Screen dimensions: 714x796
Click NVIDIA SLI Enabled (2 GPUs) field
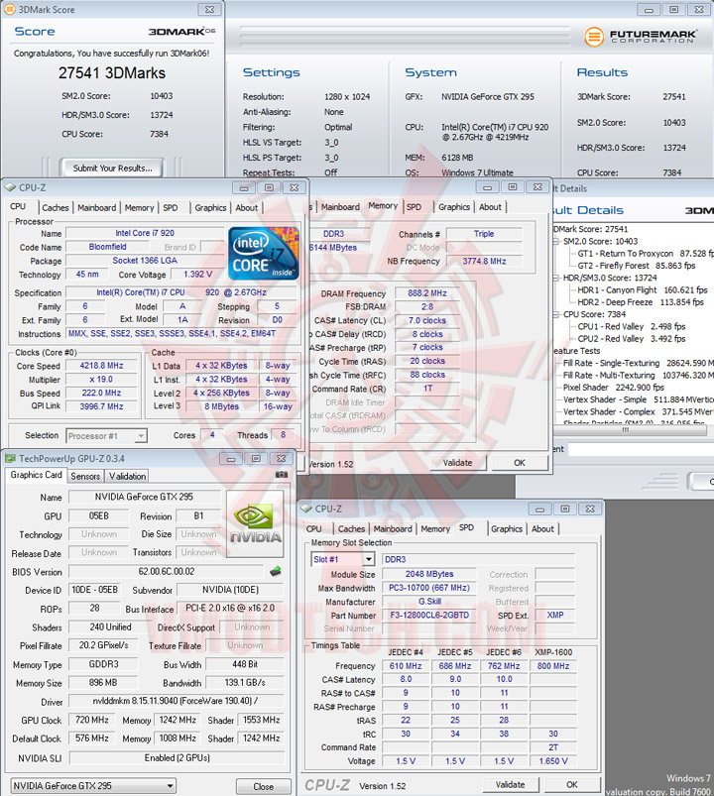point(177,758)
